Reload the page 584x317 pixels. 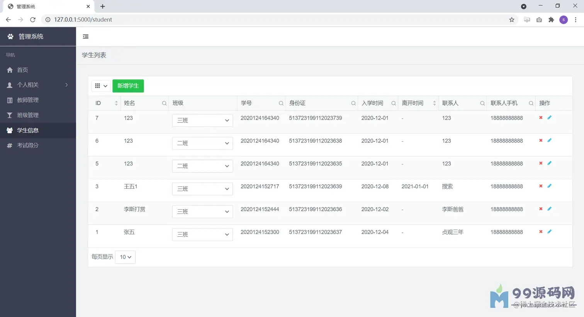pyautogui.click(x=33, y=20)
